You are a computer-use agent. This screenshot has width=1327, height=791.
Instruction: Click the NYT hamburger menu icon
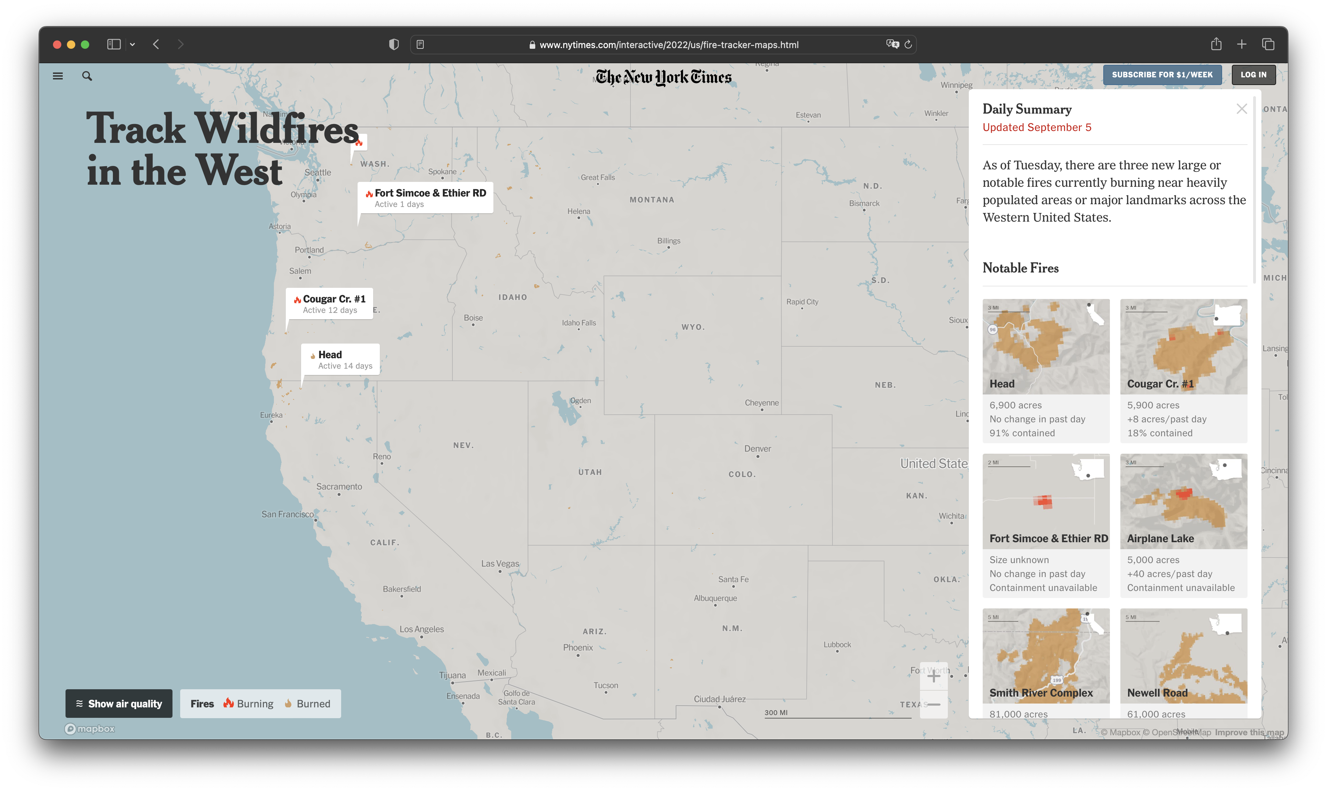[x=57, y=76]
